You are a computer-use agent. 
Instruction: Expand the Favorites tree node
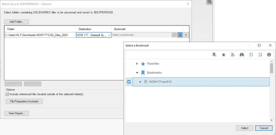[x=137, y=64]
